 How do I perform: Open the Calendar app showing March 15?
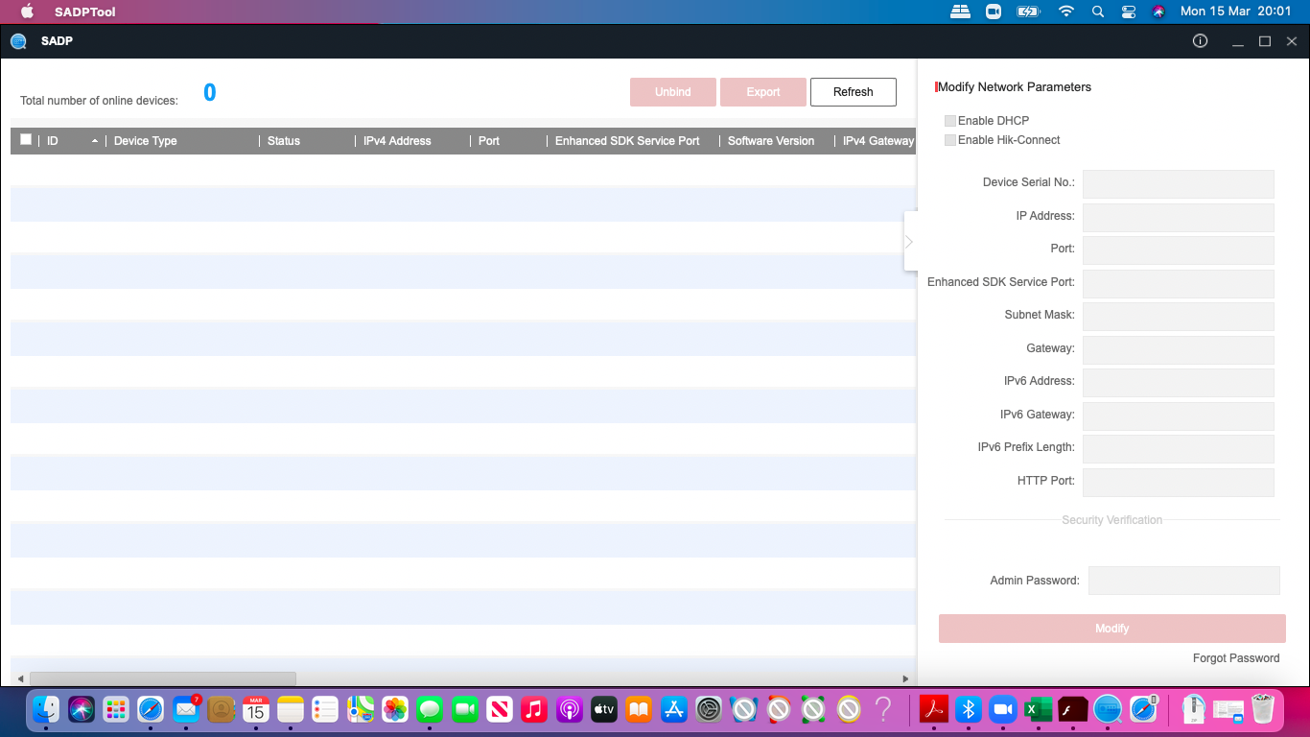[255, 710]
